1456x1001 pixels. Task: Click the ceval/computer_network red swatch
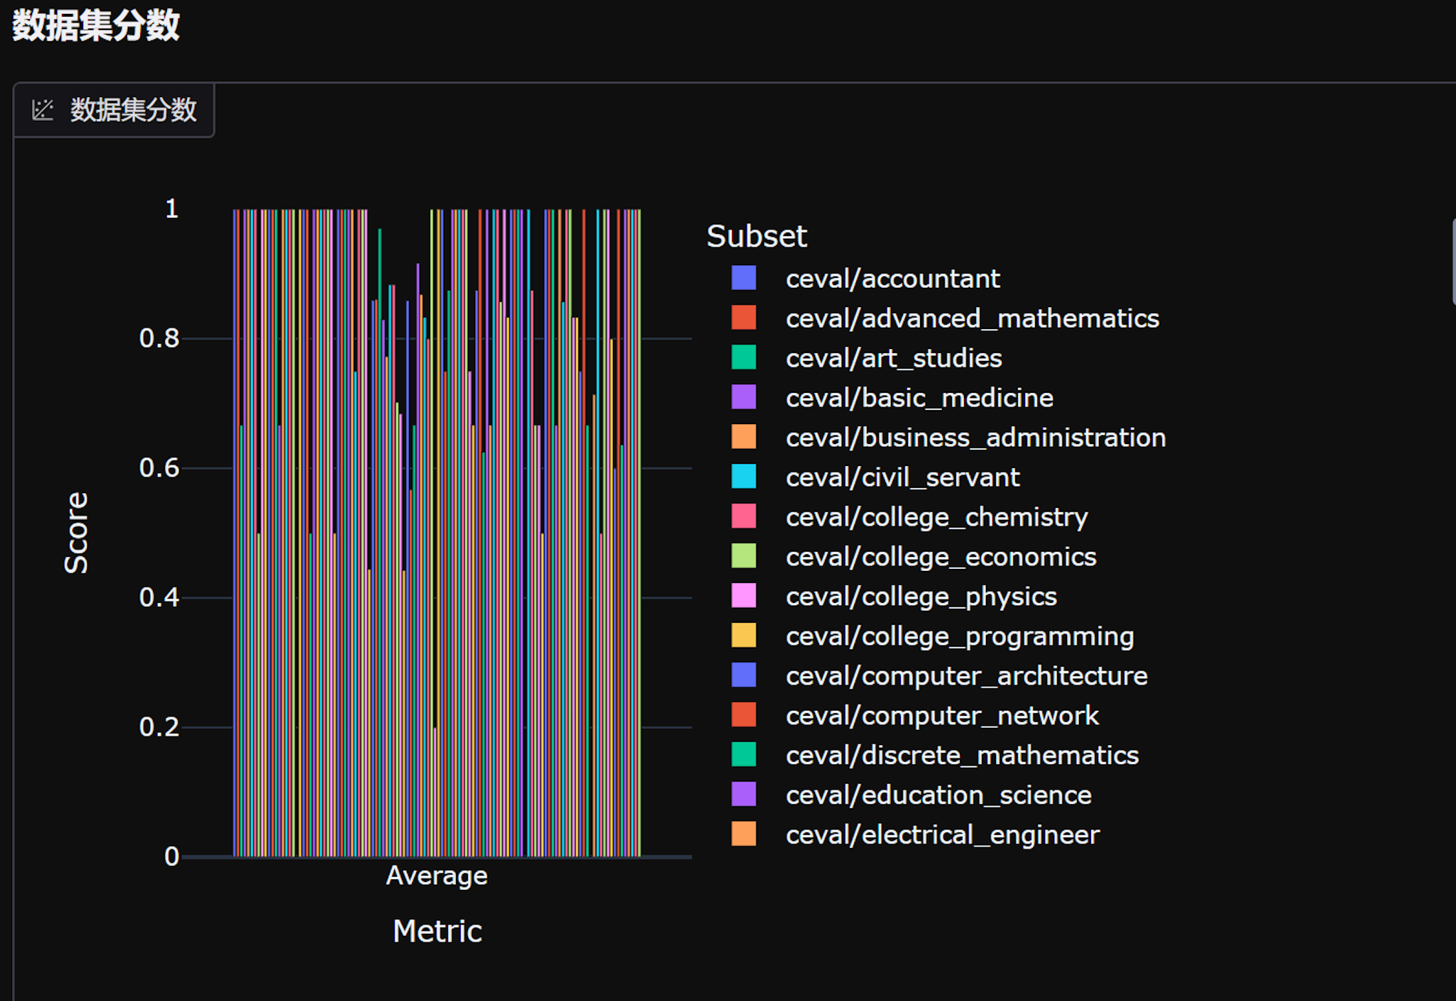[x=743, y=715]
